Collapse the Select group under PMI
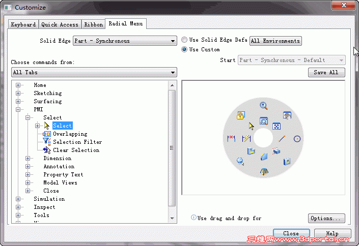359x246 pixels. click(x=27, y=118)
